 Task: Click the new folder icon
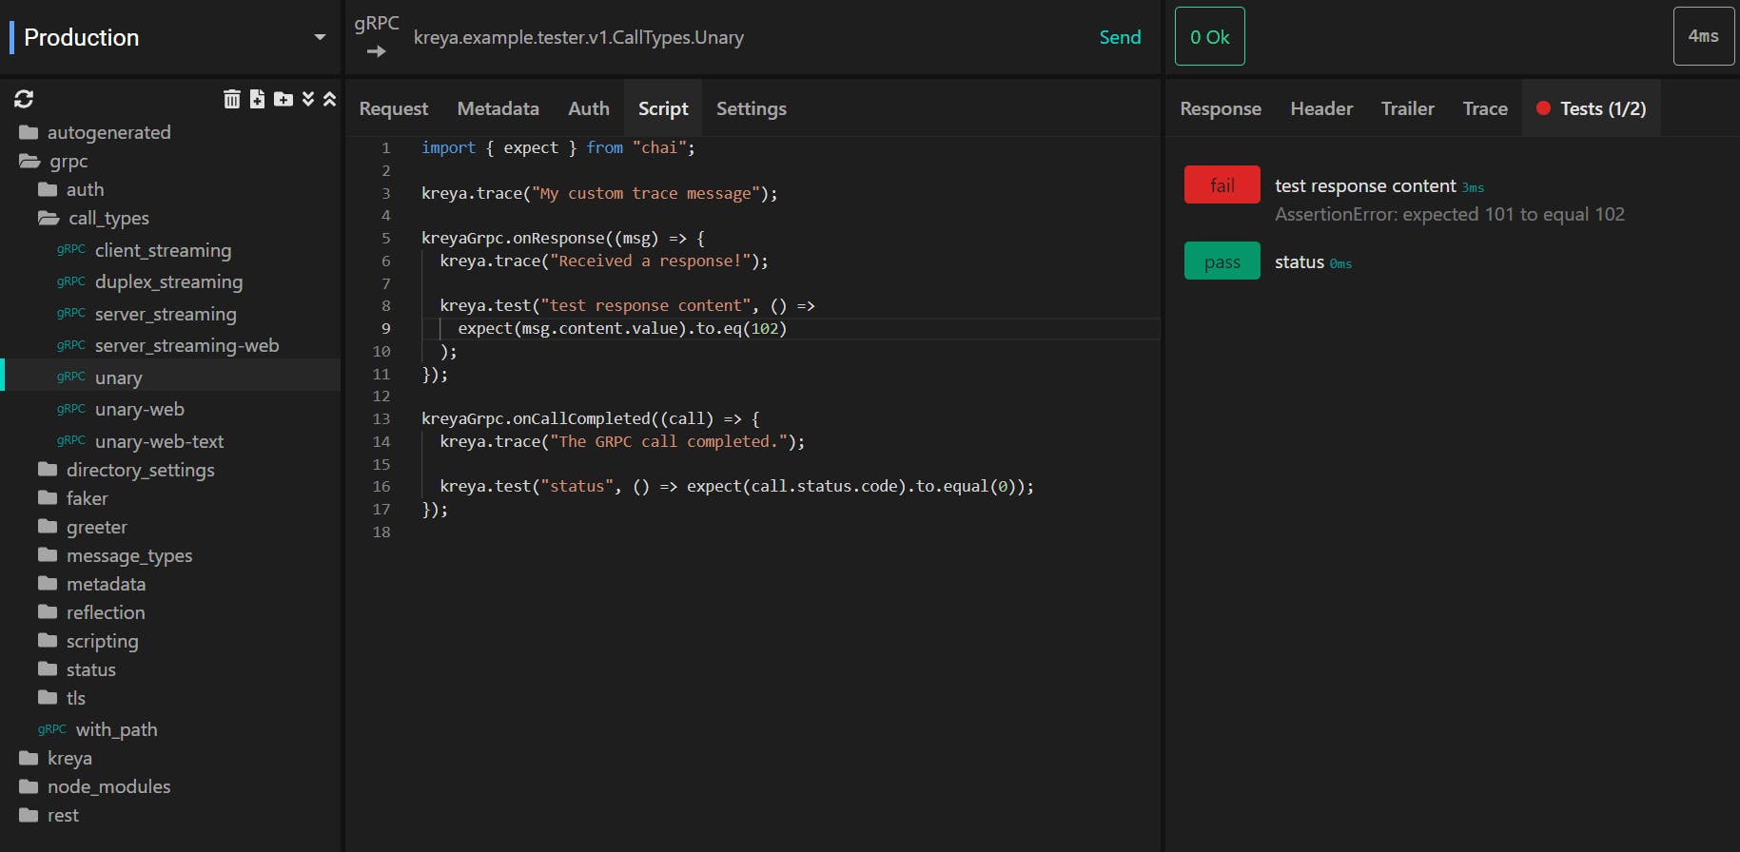(x=283, y=99)
